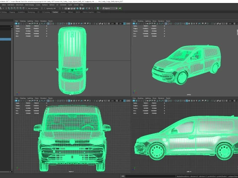Select the highlighted row in left panel

5,39
